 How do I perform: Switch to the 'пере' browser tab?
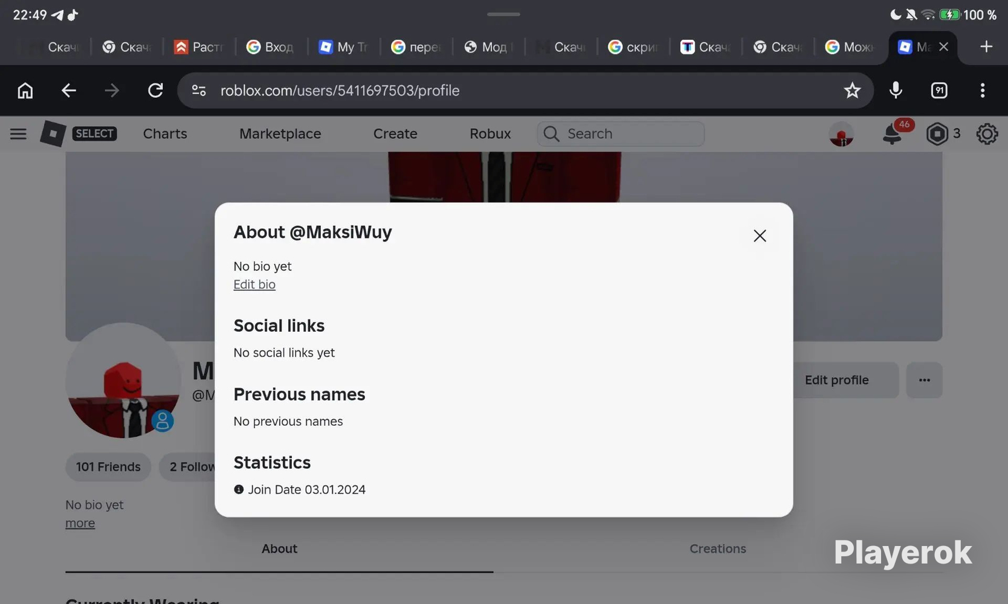pos(416,47)
